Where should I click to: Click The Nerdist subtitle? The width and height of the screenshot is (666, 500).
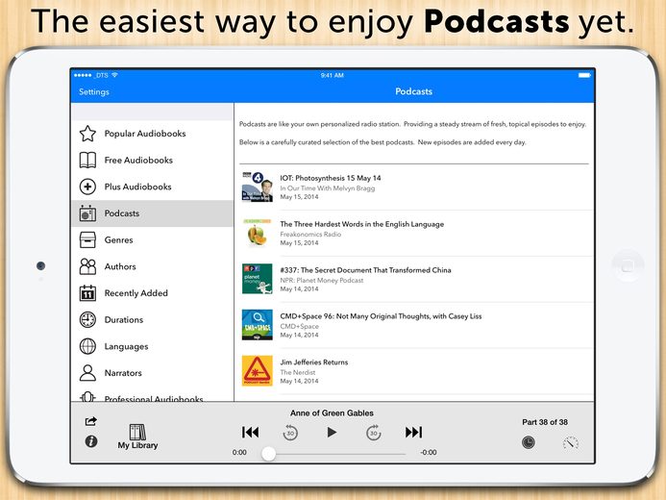(297, 372)
